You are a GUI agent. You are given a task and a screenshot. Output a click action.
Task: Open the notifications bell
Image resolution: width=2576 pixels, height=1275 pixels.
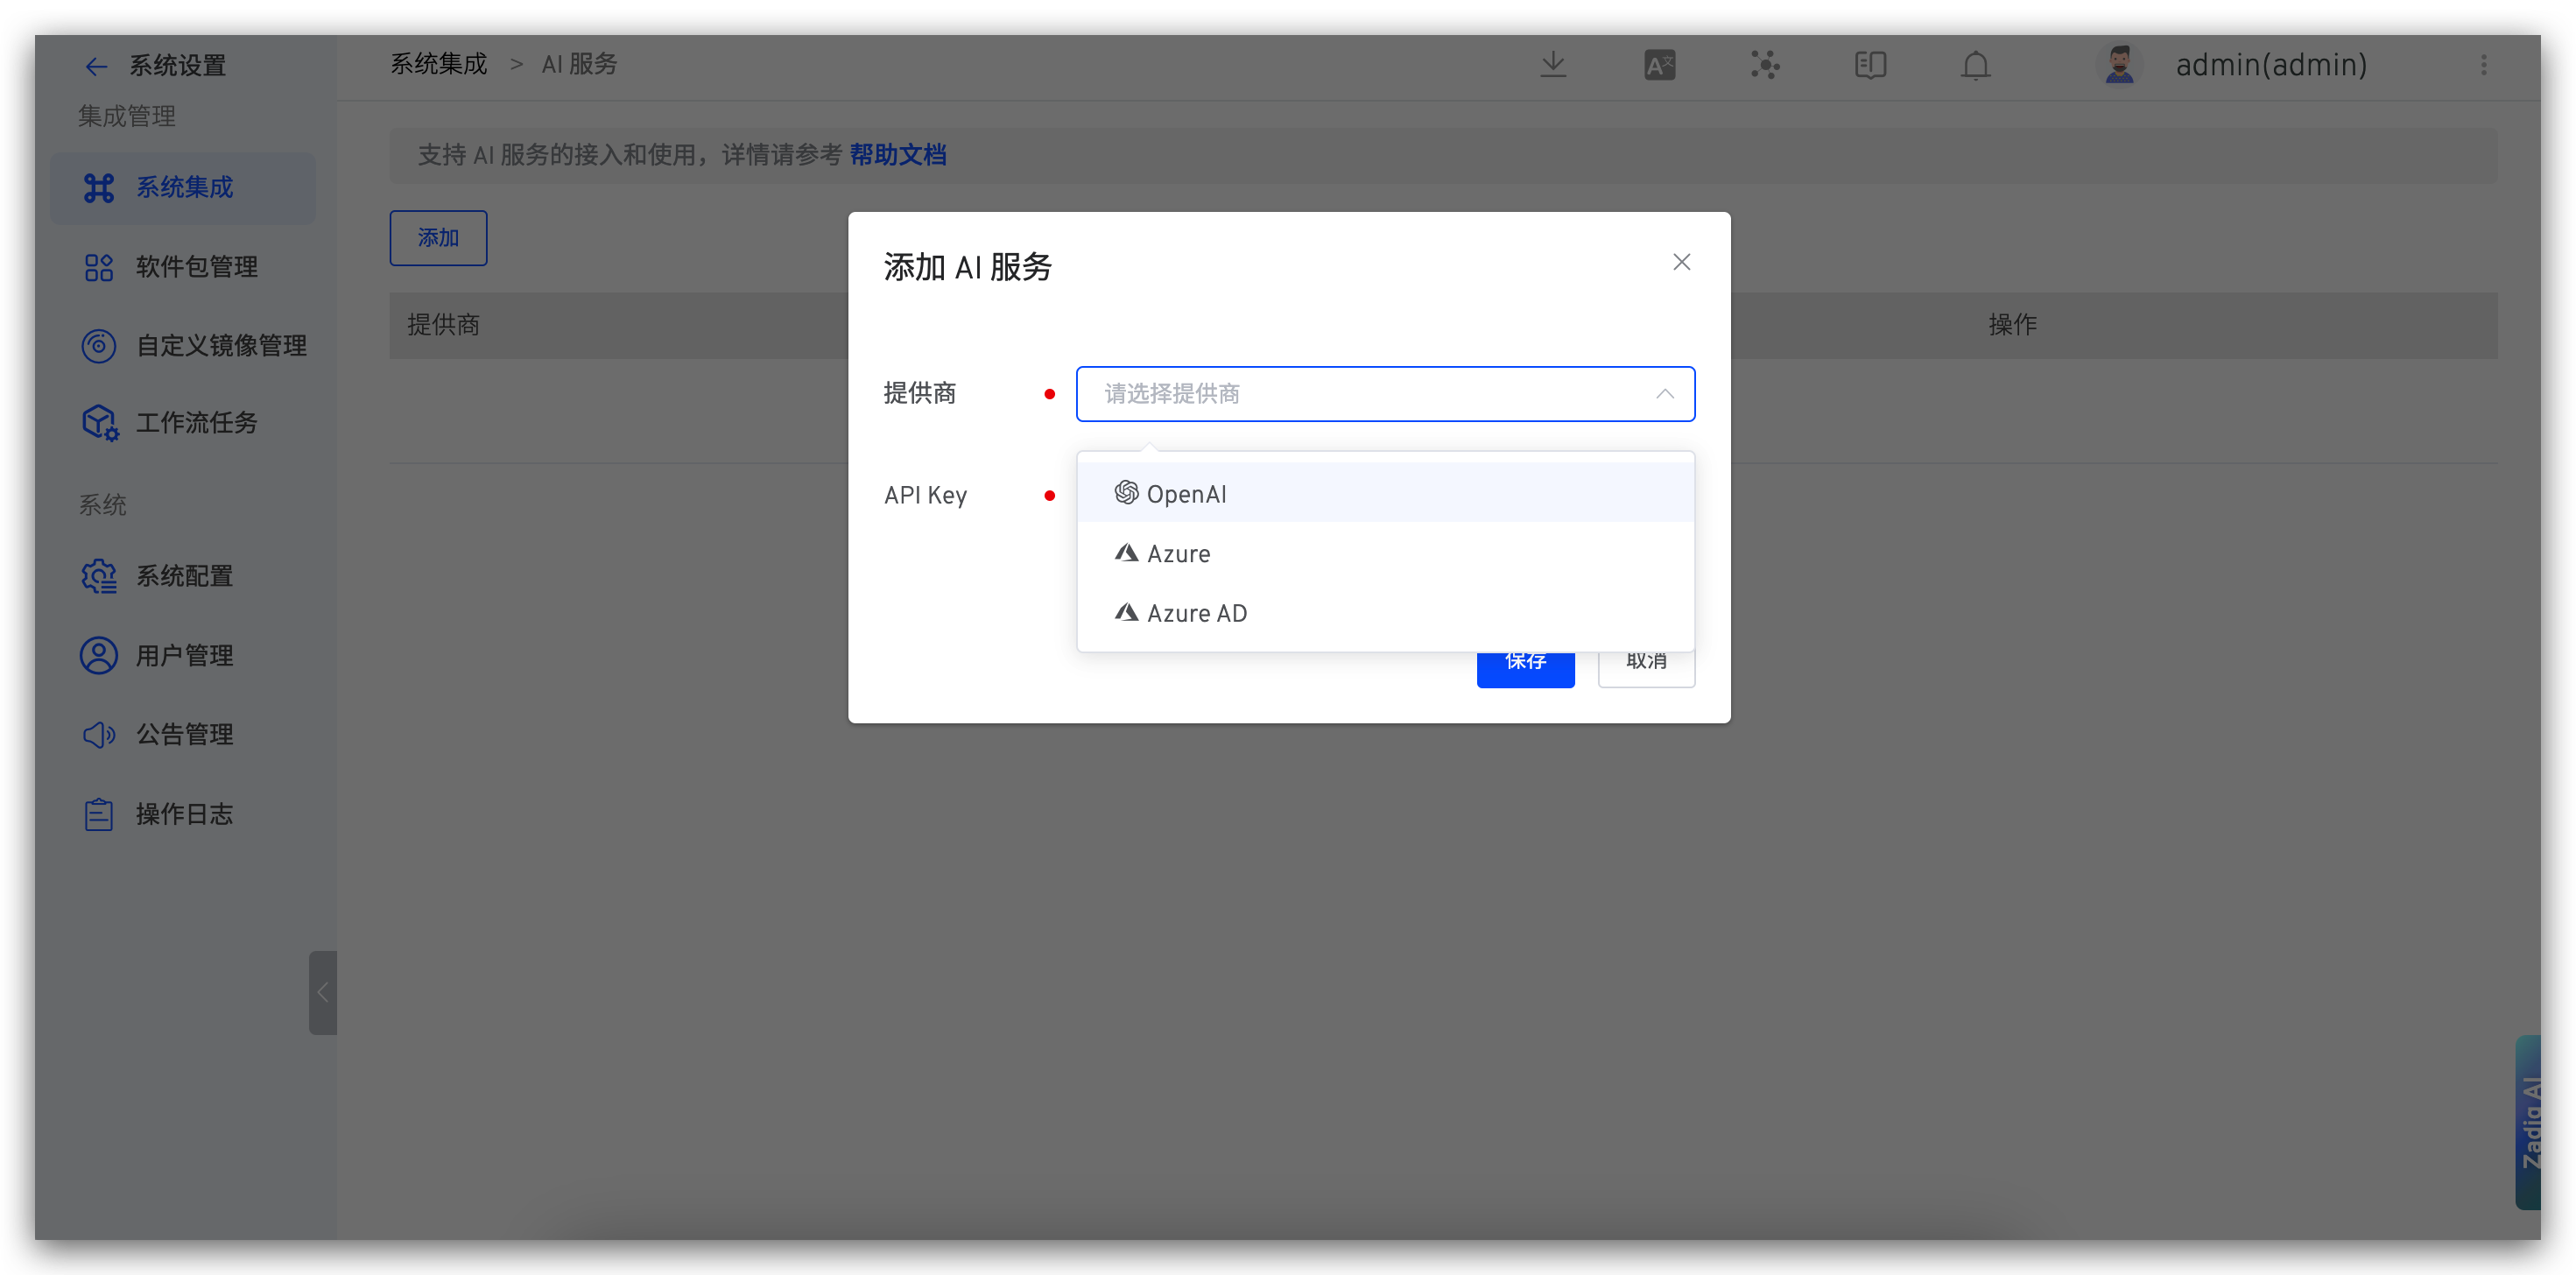coord(1975,65)
